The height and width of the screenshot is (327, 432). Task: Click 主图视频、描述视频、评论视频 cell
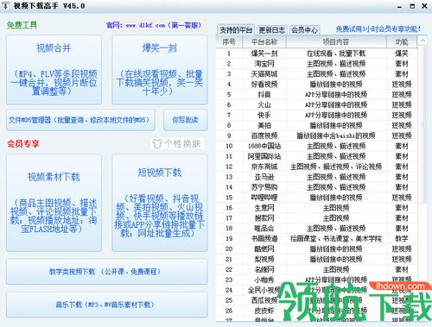(336, 167)
